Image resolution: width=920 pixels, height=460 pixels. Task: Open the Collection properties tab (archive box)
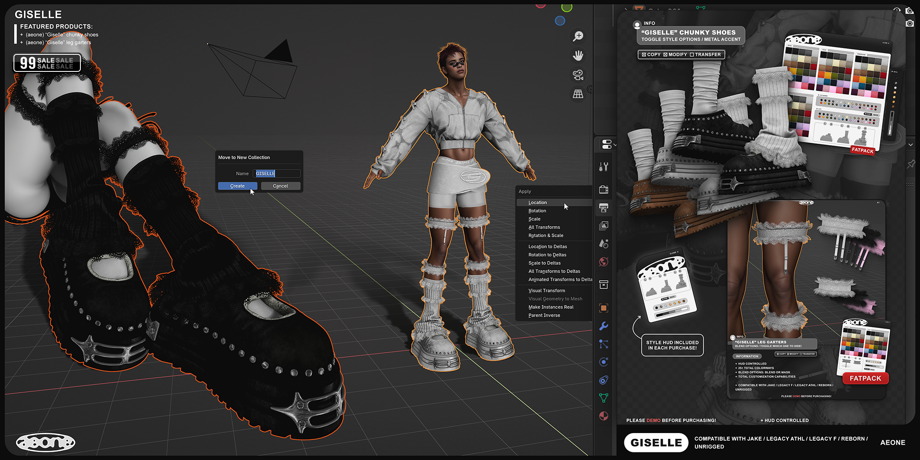(x=604, y=285)
